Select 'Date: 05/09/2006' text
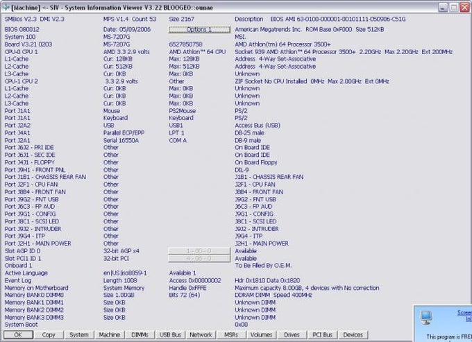The image size is (472, 342). click(127, 29)
